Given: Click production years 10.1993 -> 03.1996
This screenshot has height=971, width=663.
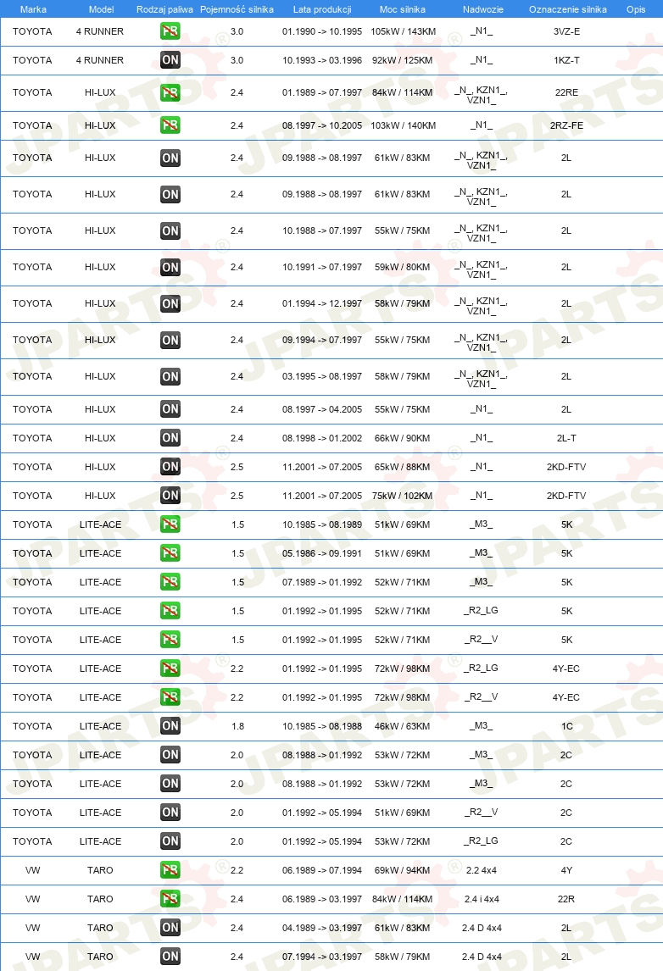Looking at the screenshot, I should point(322,61).
